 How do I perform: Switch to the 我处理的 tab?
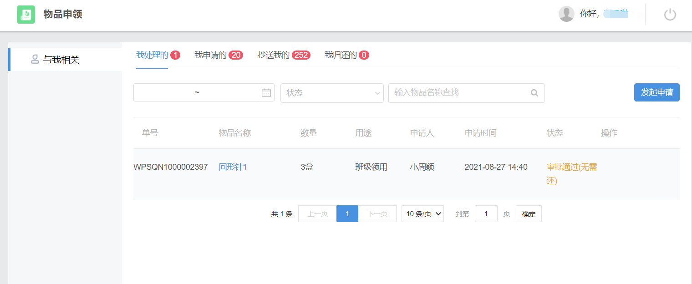[152, 55]
